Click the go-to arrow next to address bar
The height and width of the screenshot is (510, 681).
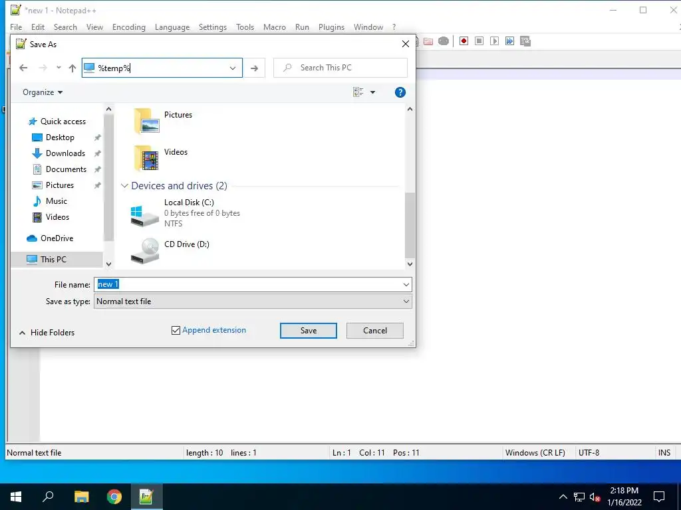(x=254, y=68)
